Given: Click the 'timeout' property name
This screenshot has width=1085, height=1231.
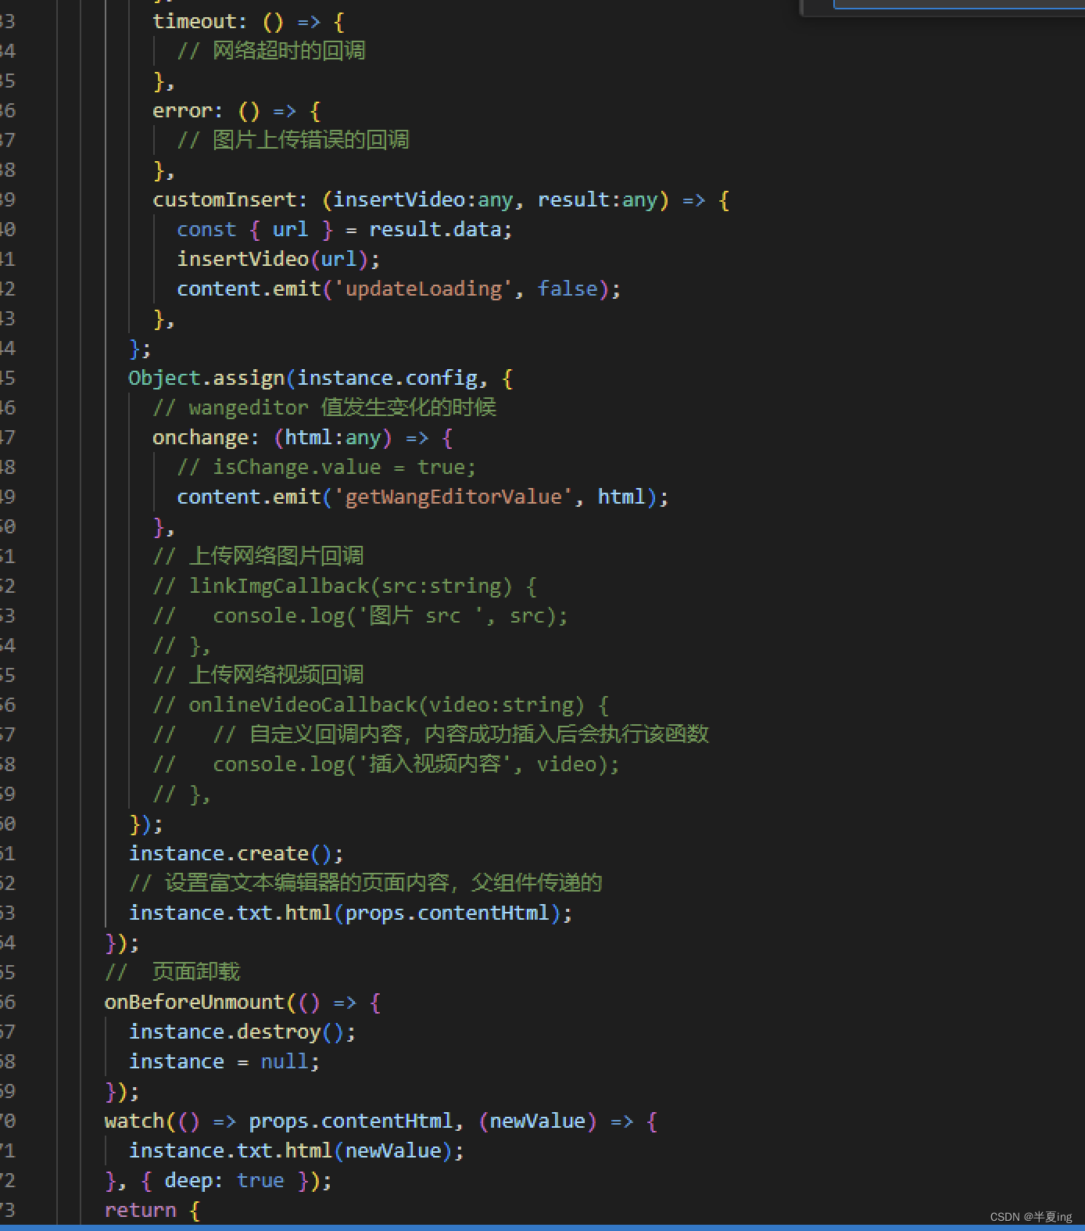Looking at the screenshot, I should (194, 21).
